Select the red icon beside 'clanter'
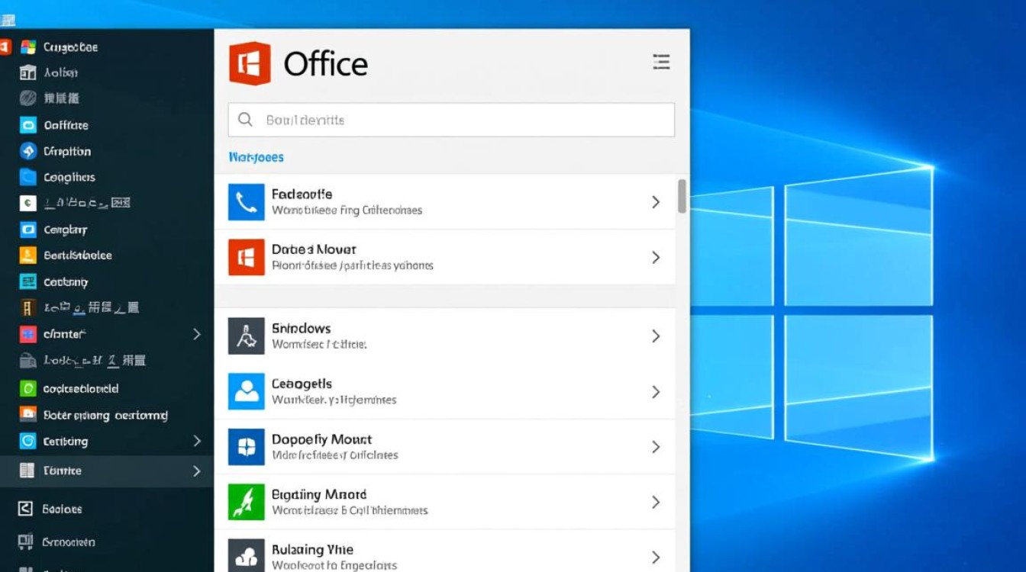This screenshot has width=1026, height=572. (28, 334)
